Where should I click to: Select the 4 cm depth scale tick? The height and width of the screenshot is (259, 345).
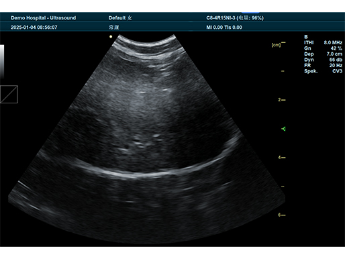282,158
